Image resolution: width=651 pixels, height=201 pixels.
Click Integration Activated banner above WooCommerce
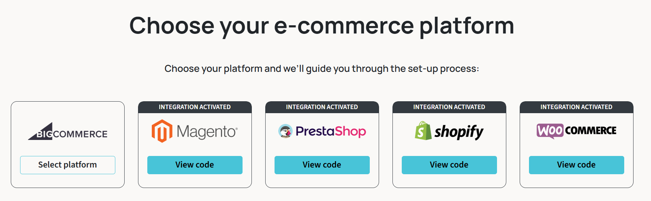tap(576, 107)
